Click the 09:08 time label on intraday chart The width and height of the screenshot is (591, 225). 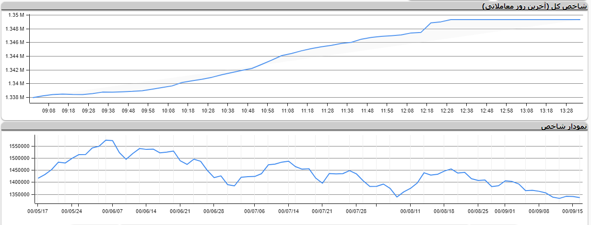pyautogui.click(x=48, y=111)
